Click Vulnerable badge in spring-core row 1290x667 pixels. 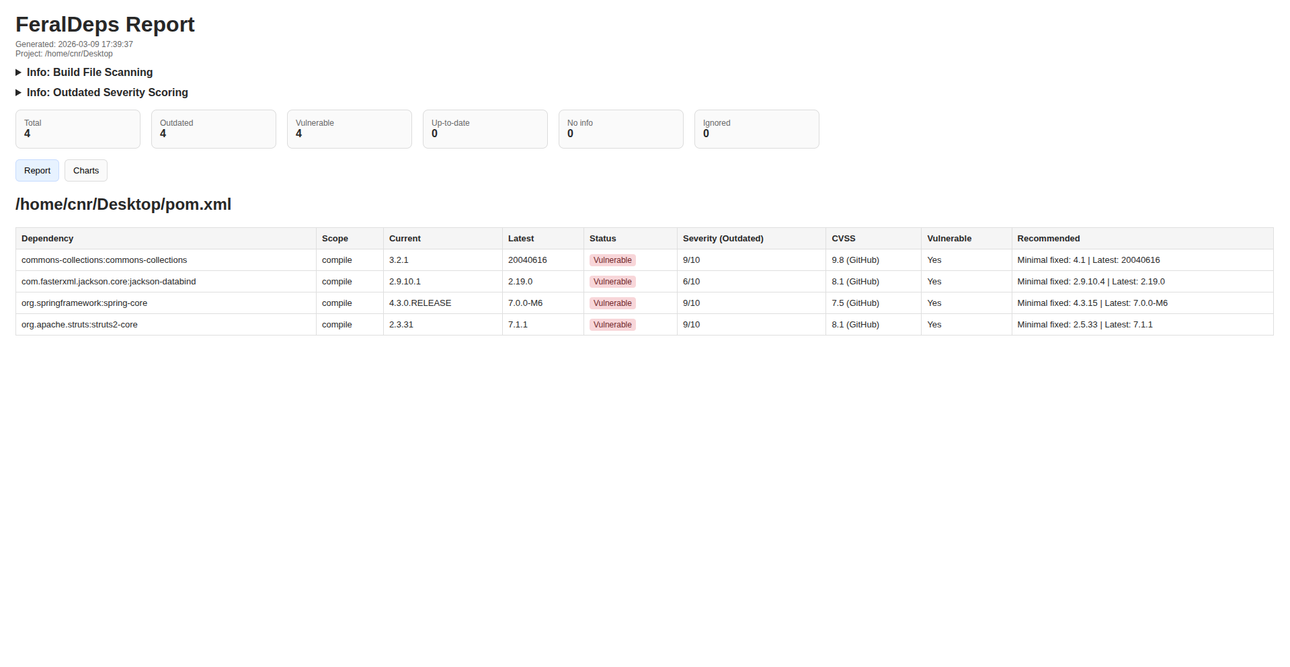(612, 303)
